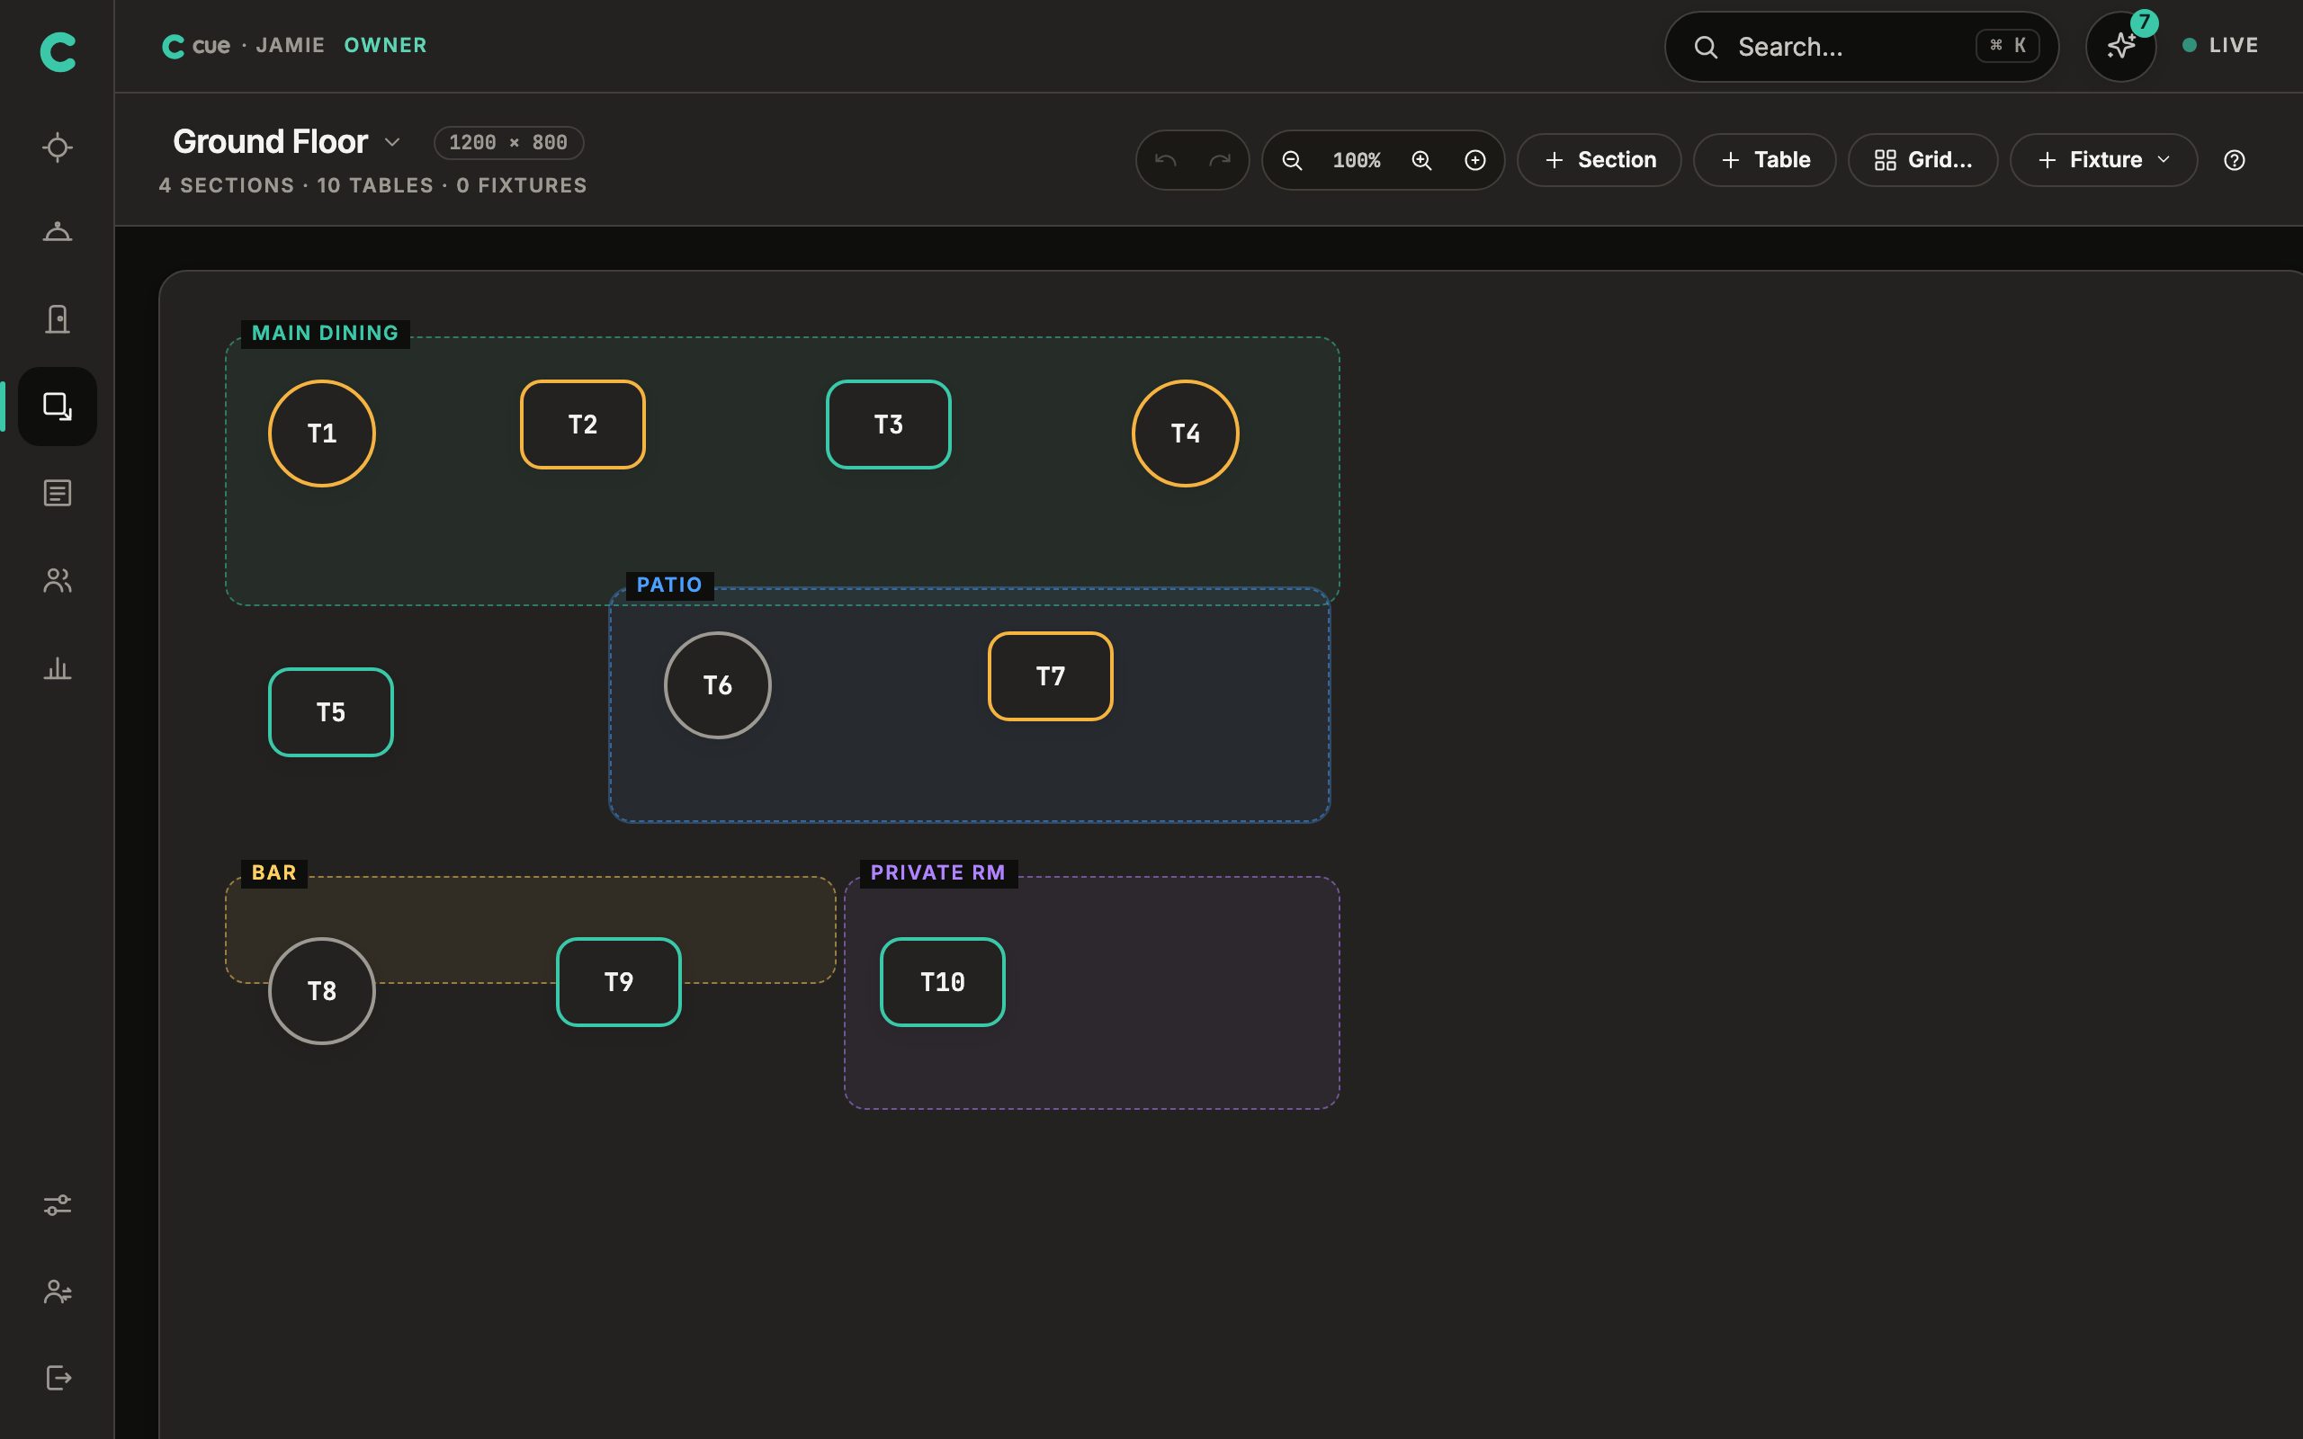The width and height of the screenshot is (2303, 1439).
Task: Open the service bell sidebar icon
Action: tap(58, 232)
